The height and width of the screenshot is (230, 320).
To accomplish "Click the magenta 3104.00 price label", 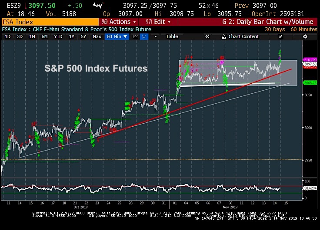I will [x=310, y=60].
